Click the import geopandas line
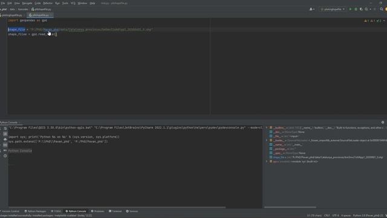The image size is (387, 218). 27,21
